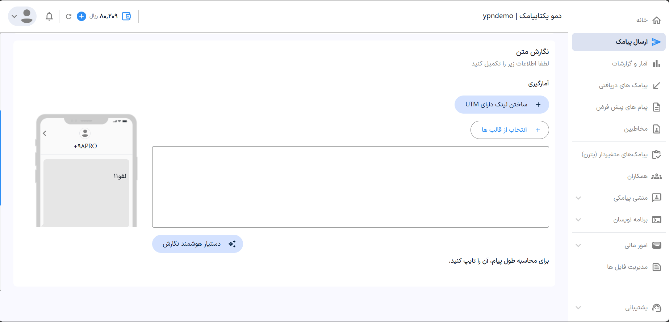Click the ساختن لینک دارای UTM button
The height and width of the screenshot is (322, 669).
click(x=502, y=105)
